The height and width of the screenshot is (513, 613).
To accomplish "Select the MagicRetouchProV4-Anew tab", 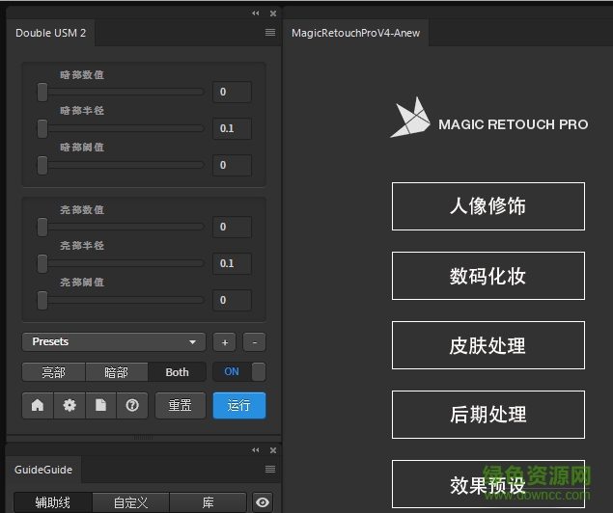I will (x=356, y=33).
